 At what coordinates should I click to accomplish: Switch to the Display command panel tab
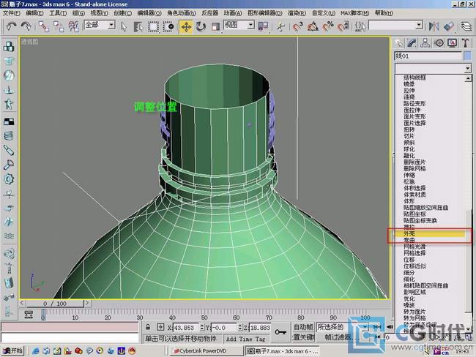coord(452,43)
